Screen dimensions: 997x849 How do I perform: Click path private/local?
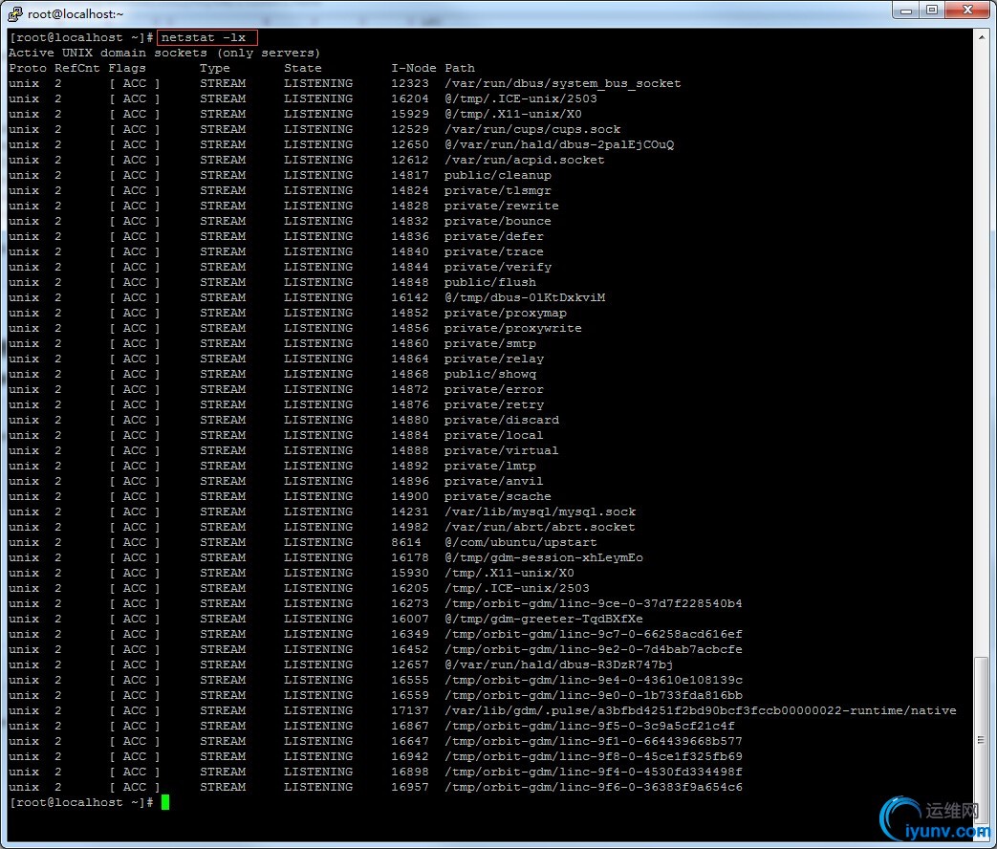494,435
